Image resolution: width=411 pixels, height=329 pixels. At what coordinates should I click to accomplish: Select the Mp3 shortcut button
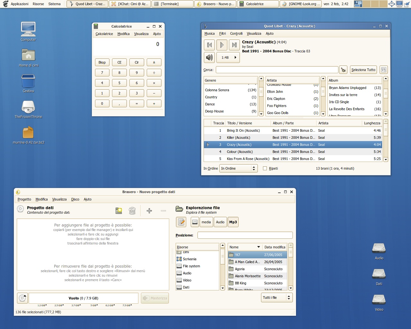(233, 222)
